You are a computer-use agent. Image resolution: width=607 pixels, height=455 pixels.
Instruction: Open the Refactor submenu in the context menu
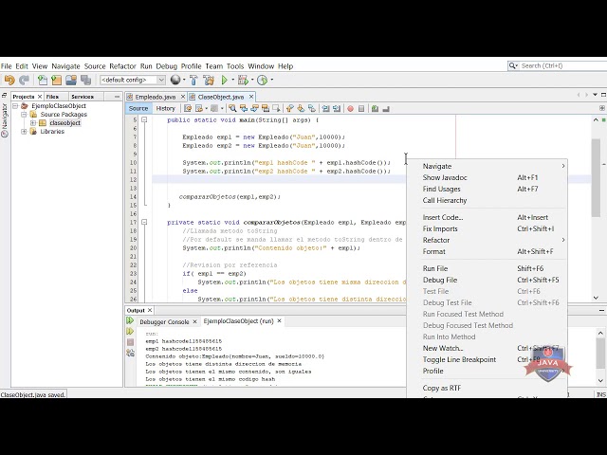pyautogui.click(x=487, y=240)
